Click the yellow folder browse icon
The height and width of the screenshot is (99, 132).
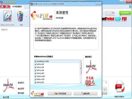click(x=105, y=89)
